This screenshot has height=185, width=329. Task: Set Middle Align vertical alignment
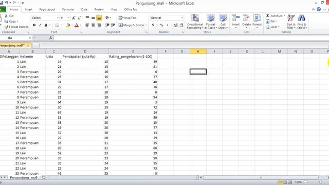click(x=93, y=17)
